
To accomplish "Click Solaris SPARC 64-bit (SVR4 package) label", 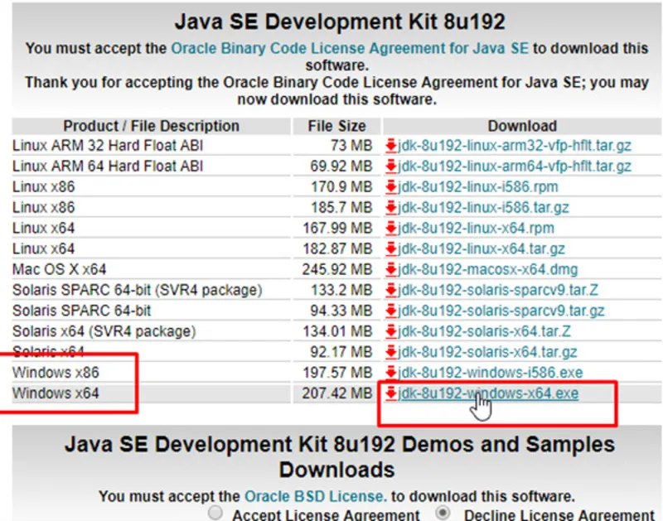I will click(x=138, y=290).
